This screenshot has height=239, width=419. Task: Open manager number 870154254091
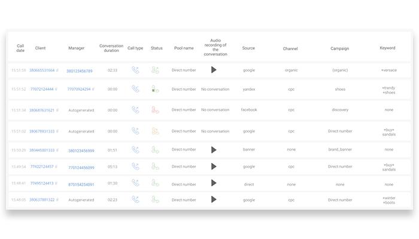click(81, 184)
